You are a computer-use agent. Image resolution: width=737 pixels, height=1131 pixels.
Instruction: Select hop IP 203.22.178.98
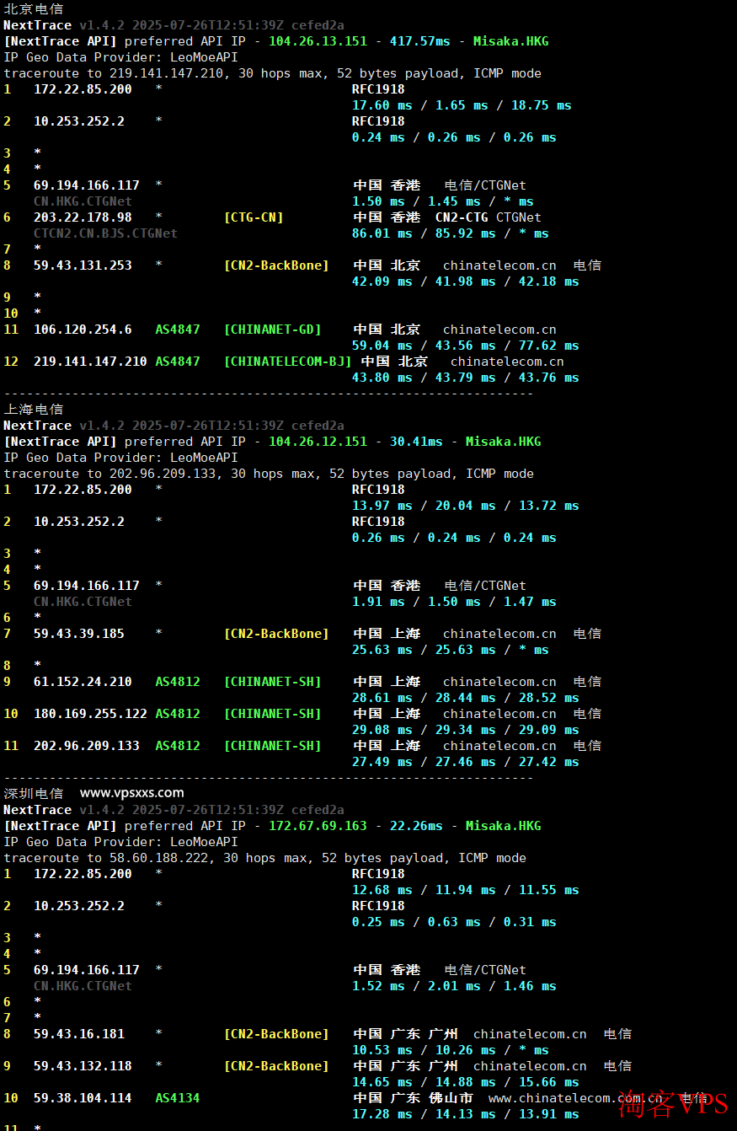[83, 217]
